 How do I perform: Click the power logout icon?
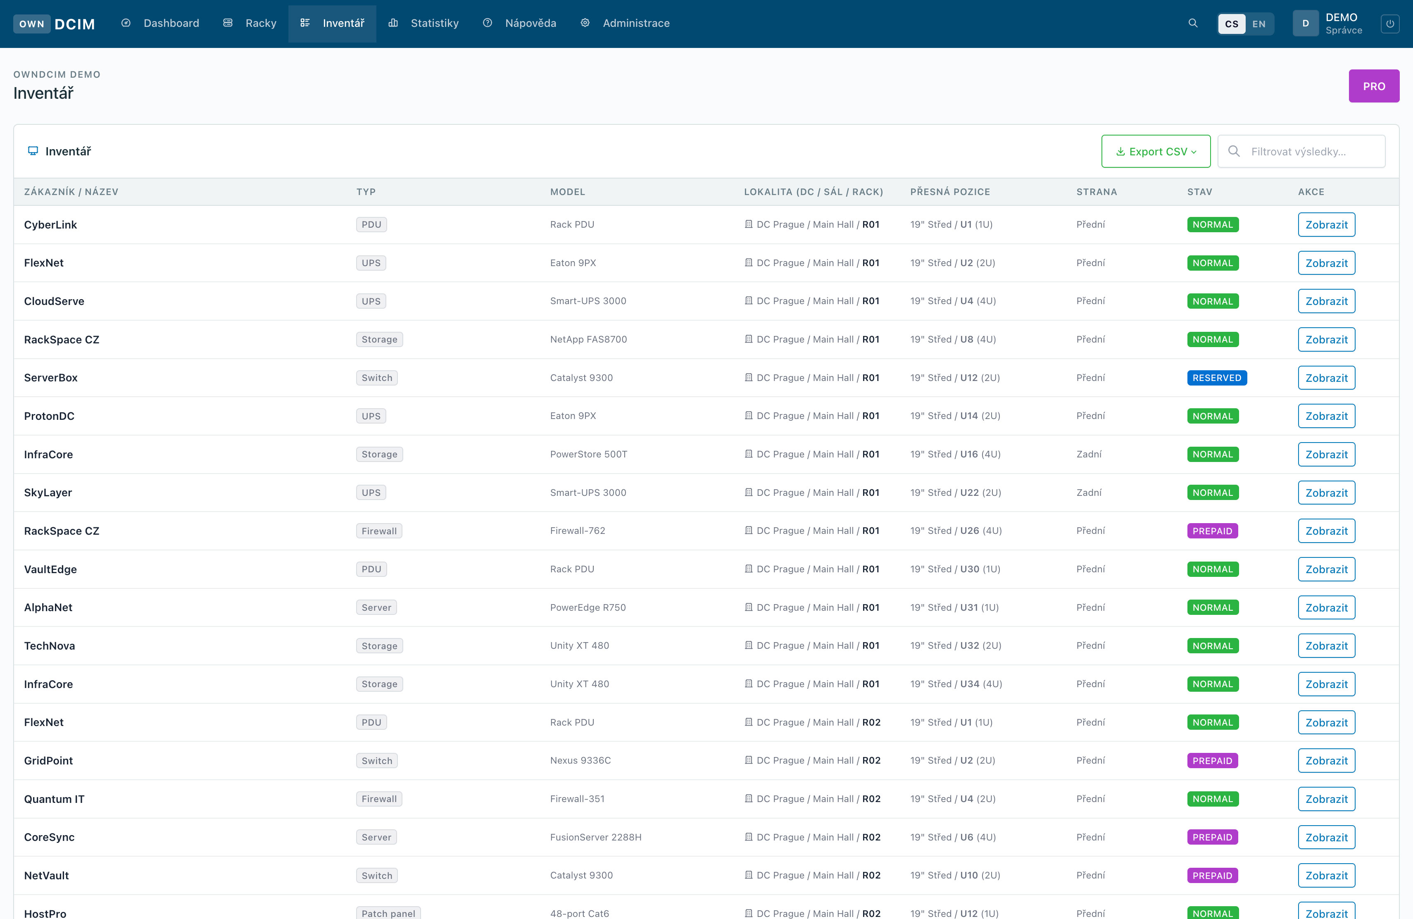click(1390, 24)
